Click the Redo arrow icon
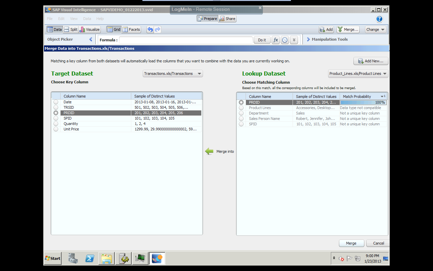Screen dimensions: 433x271 point(158,29)
